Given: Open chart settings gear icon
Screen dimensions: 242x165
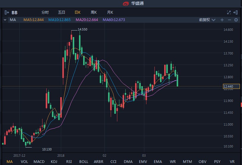Looking at the screenshot, I should (236, 20).
